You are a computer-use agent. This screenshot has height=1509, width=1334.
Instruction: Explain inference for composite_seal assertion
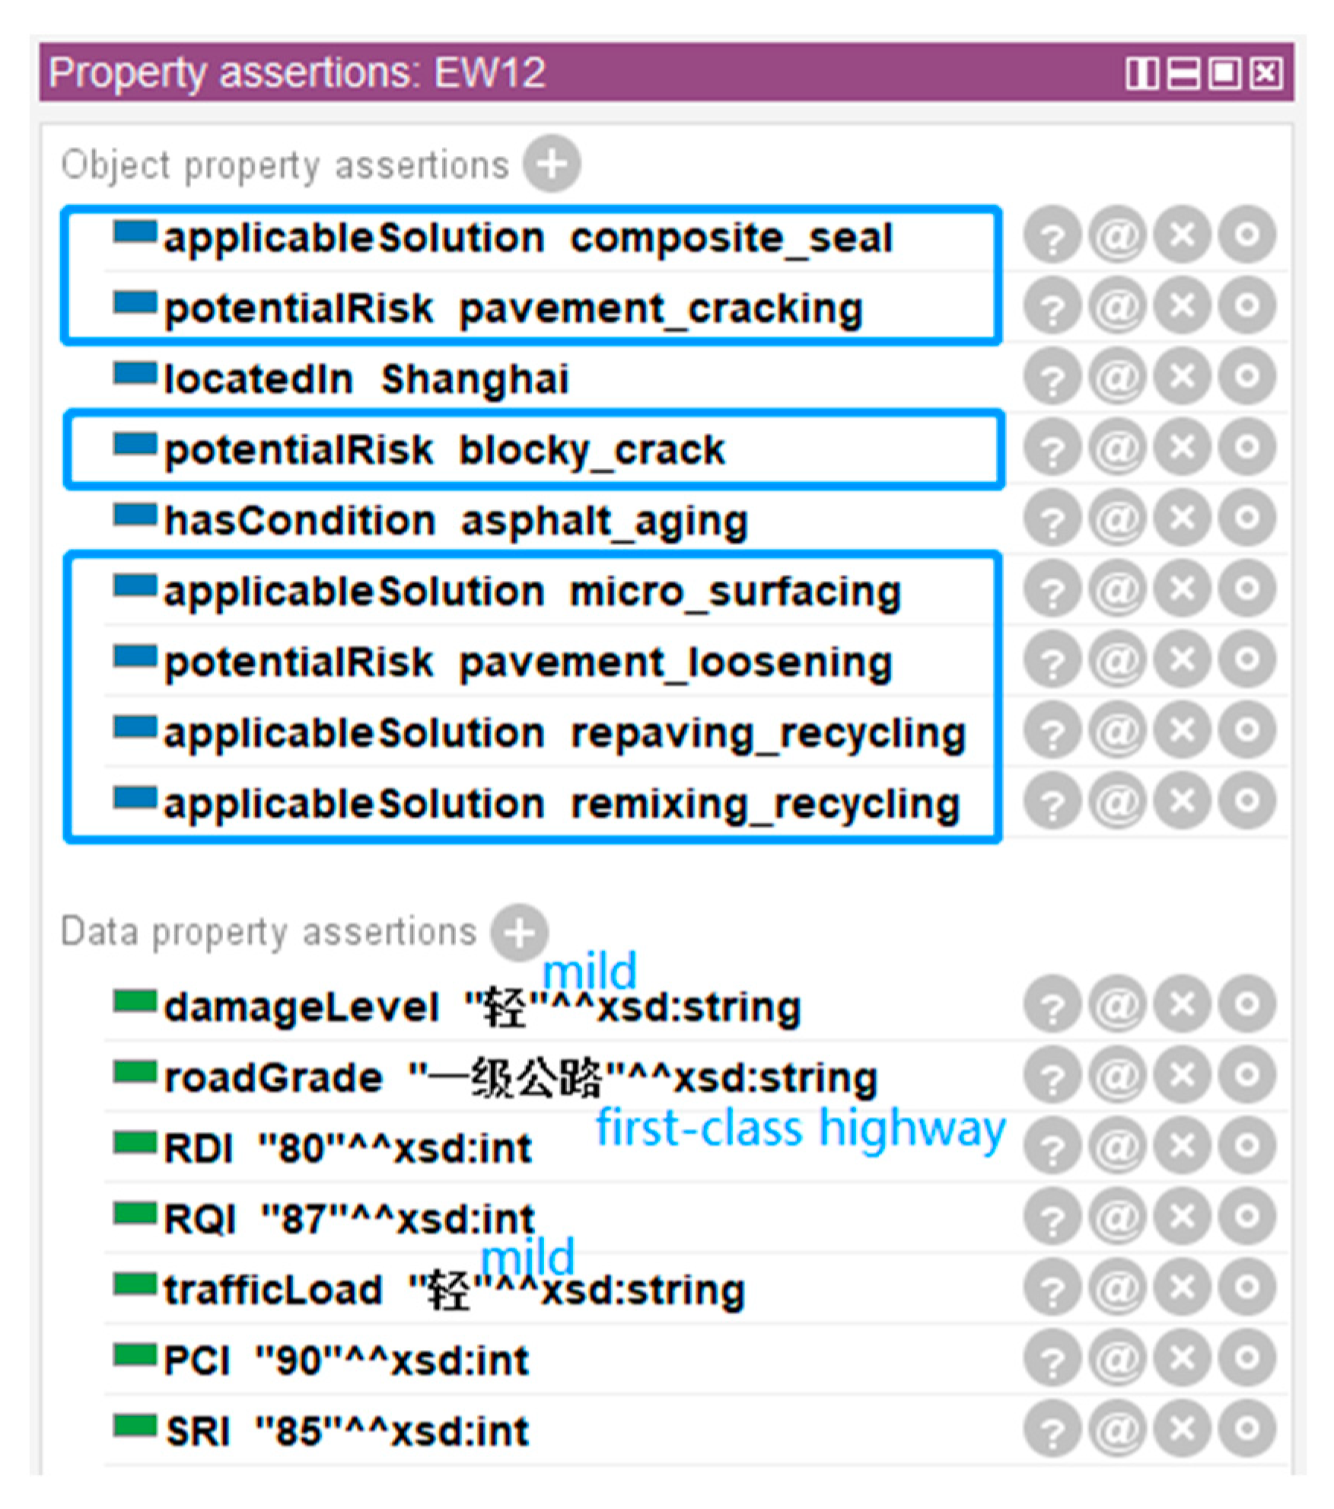[x=1052, y=235]
